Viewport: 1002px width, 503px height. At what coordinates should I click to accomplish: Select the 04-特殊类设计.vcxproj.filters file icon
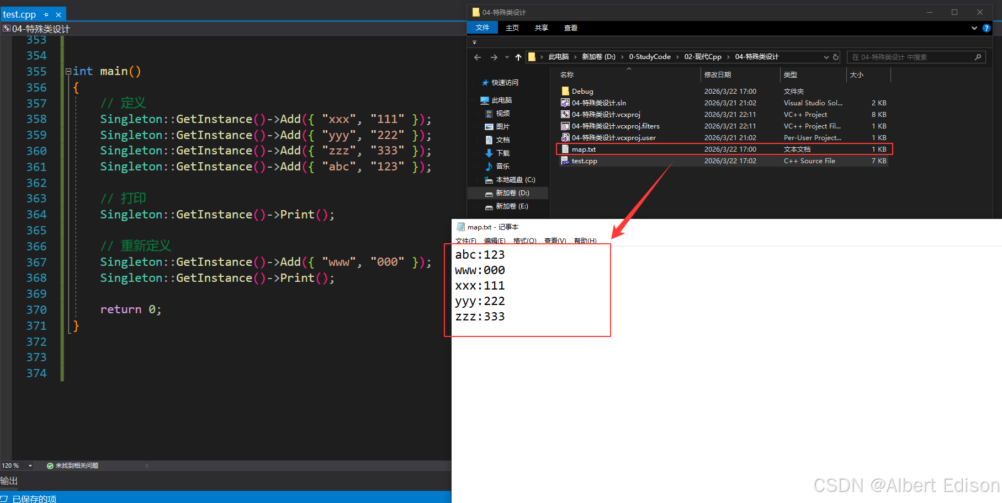pyautogui.click(x=565, y=126)
